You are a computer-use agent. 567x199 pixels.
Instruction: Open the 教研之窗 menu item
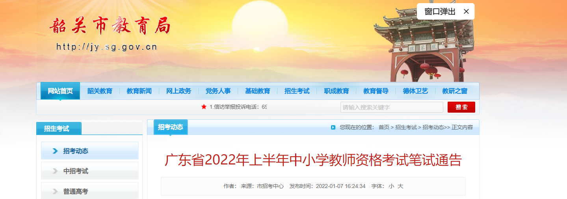point(455,91)
